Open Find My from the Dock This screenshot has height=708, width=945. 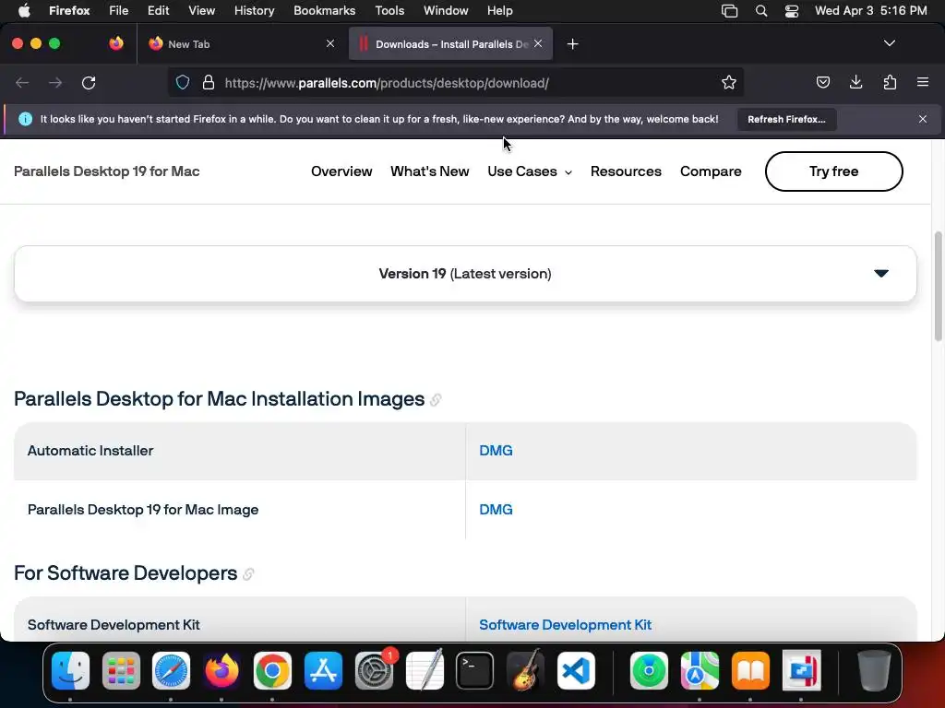pyautogui.click(x=649, y=671)
